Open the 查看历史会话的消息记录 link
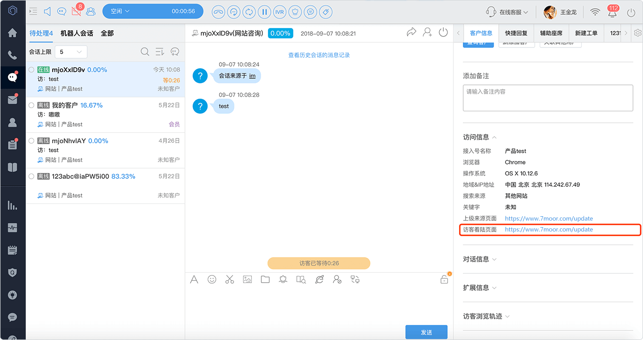The height and width of the screenshot is (340, 643). pyautogui.click(x=319, y=55)
